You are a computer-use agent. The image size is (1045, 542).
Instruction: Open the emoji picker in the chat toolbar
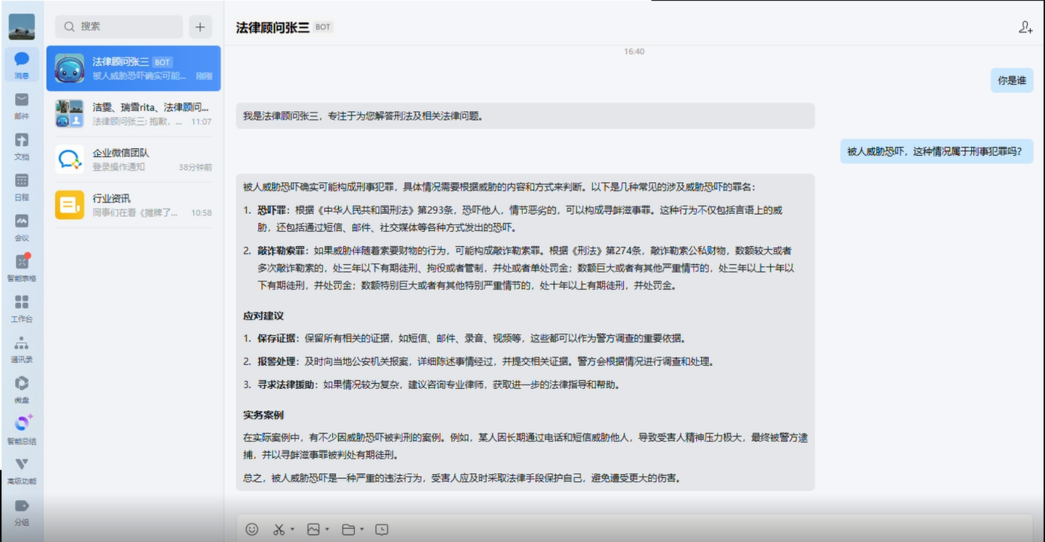252,529
